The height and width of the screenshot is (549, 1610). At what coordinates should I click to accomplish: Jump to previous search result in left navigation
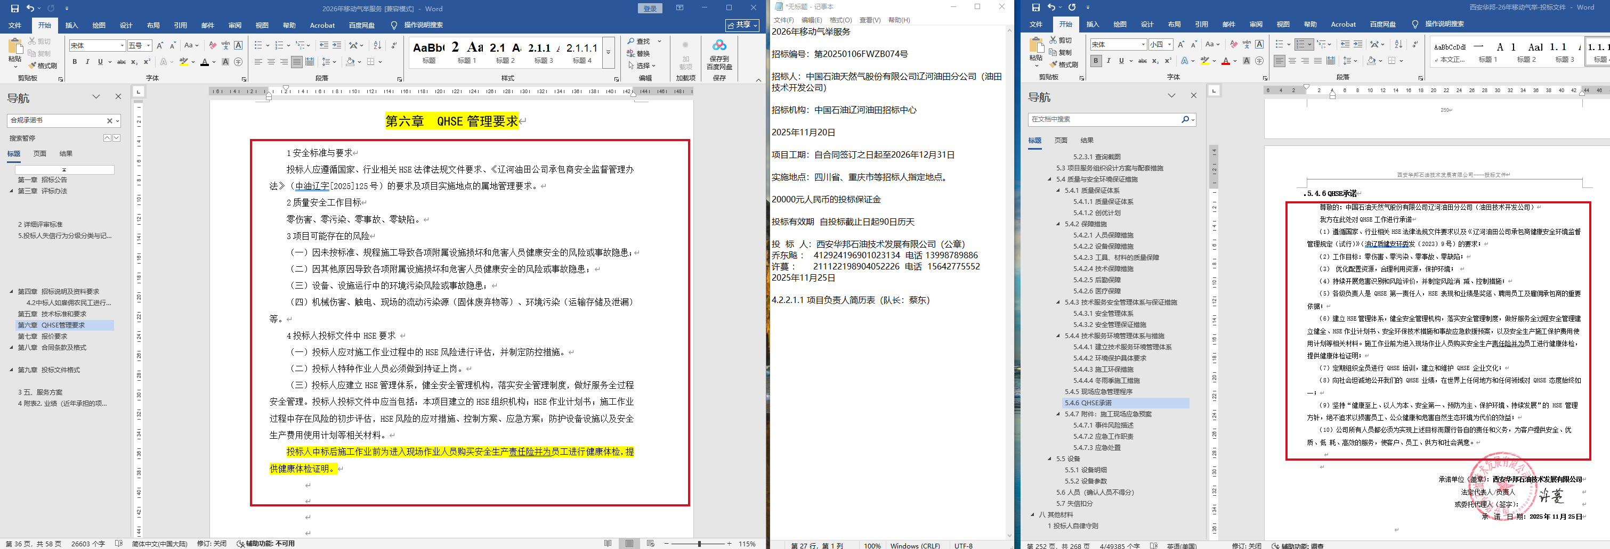(107, 138)
